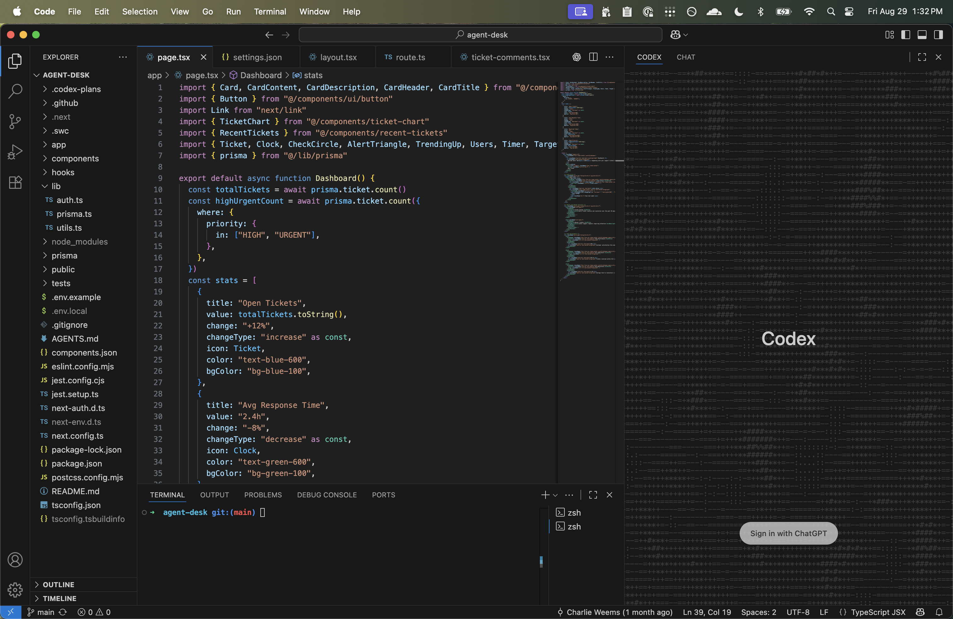The width and height of the screenshot is (953, 619).
Task: Open the Source Control view
Action: (15, 121)
